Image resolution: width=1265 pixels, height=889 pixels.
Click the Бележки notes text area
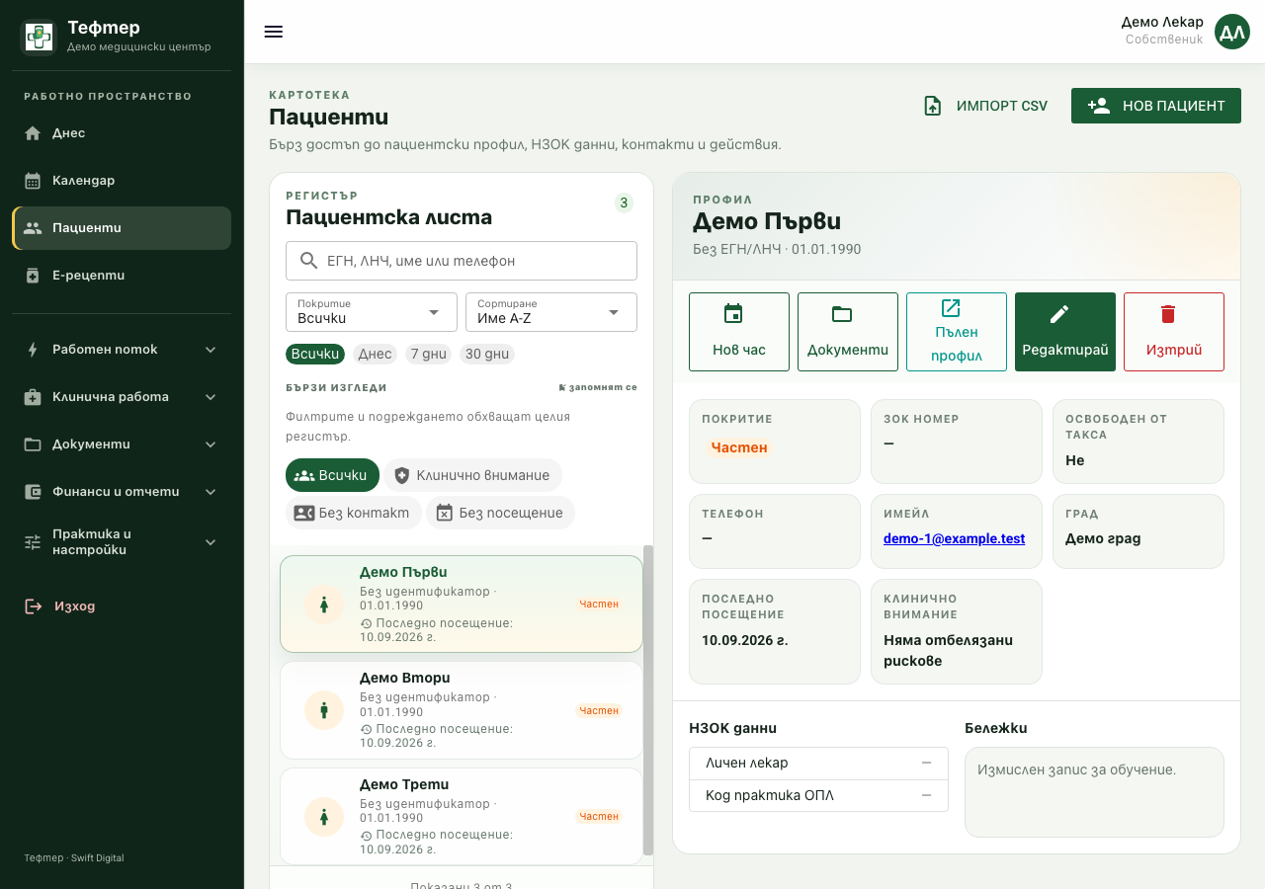[x=1094, y=792]
